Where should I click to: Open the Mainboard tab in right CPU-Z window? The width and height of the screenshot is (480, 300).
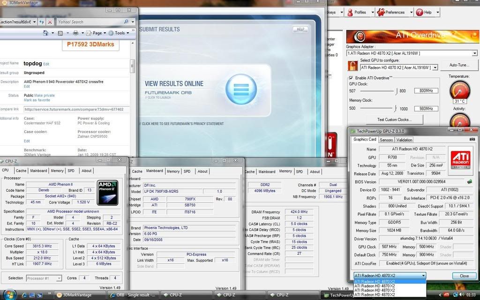(x=267, y=172)
